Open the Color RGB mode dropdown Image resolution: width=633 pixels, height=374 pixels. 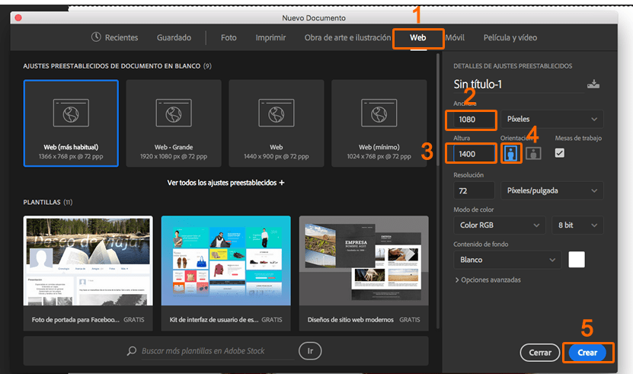500,225
